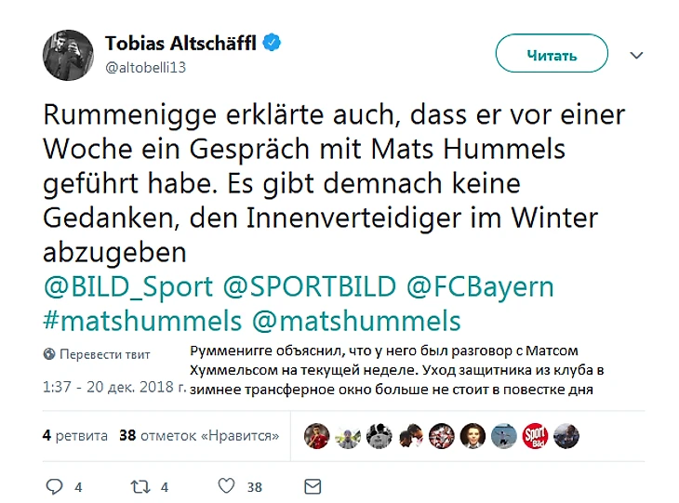679x503 pixels.
Task: View 38 отметок «Нравится» list
Action: (201, 434)
